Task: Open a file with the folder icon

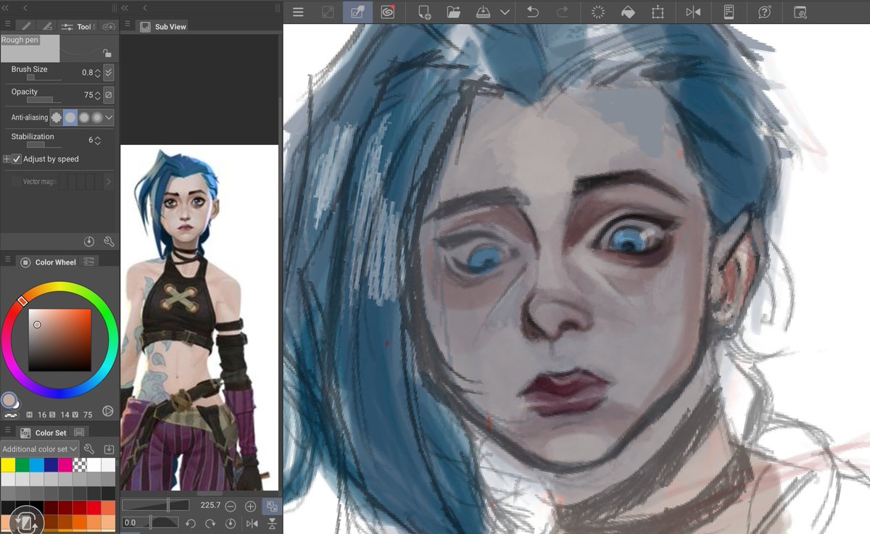Action: (x=454, y=12)
